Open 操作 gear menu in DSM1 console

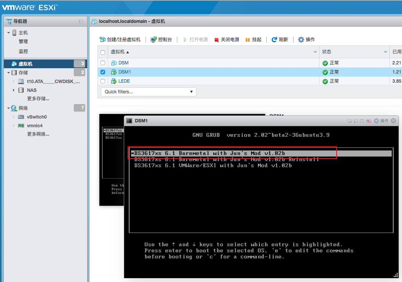click(381, 121)
